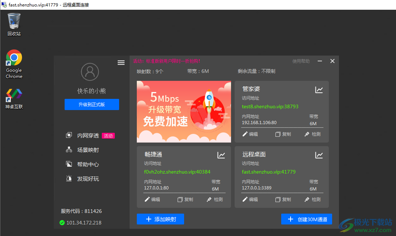Image resolution: width=396 pixels, height=236 pixels.
Task: Select 场景映射 in the sidebar
Action: (x=88, y=150)
